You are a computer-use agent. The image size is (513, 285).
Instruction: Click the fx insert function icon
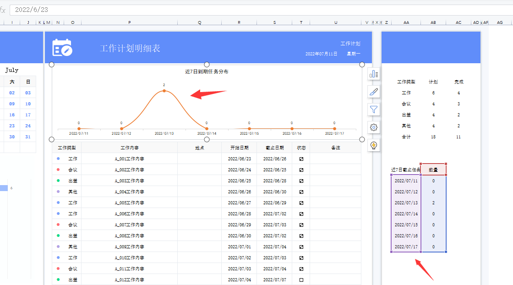tap(3, 10)
